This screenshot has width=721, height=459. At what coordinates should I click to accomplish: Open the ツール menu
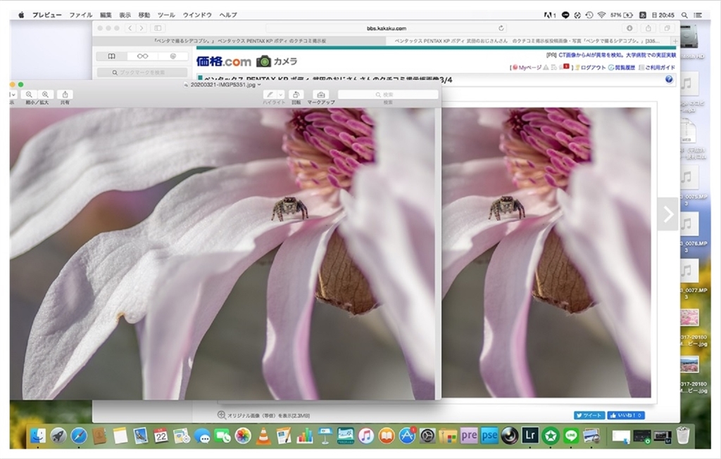click(x=166, y=15)
